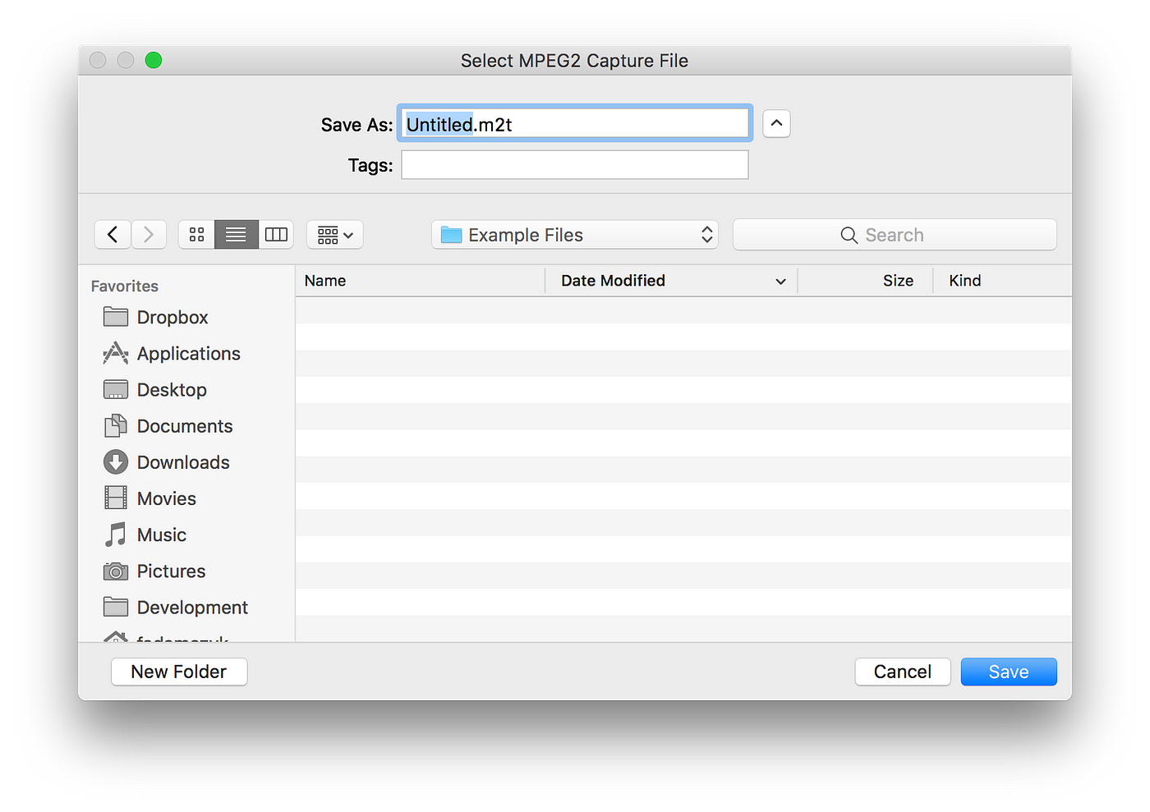Open the Applications folder in sidebar
The width and height of the screenshot is (1150, 812).
pyautogui.click(x=188, y=353)
